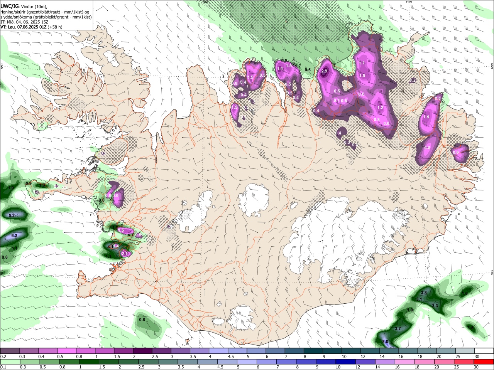Select the 3.8 rain value on the map
This screenshot has width=494, height=370.
[423, 293]
